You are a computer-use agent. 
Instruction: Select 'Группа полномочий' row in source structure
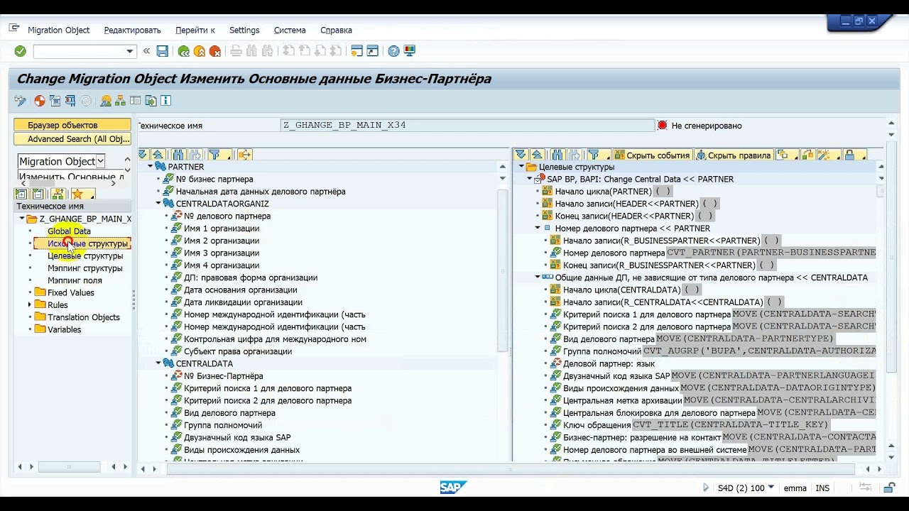[x=223, y=425]
